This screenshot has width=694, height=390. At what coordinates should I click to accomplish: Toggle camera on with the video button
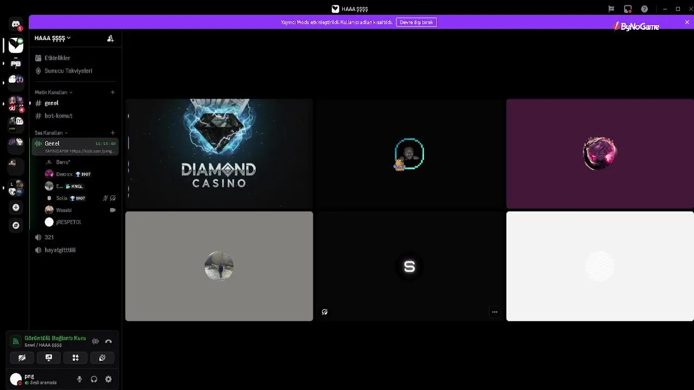(22, 357)
